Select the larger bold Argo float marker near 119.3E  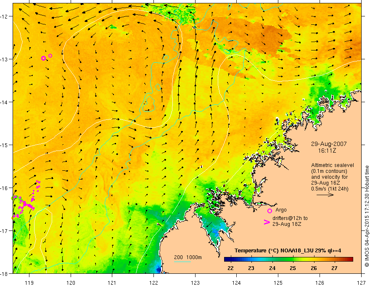pos(43,58)
